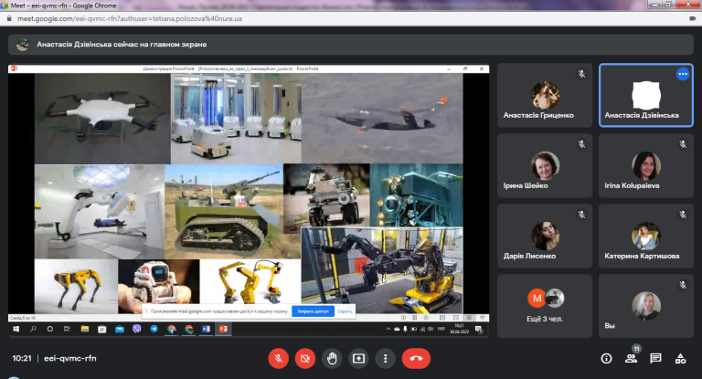Viewport: 702px width, 379px height.
Task: Open options on Анастасія Дзівінська tile
Action: pyautogui.click(x=682, y=74)
